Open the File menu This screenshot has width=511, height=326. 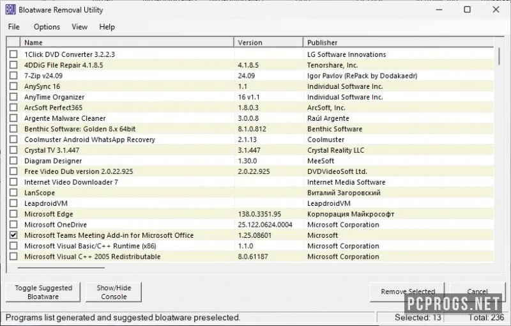[13, 27]
